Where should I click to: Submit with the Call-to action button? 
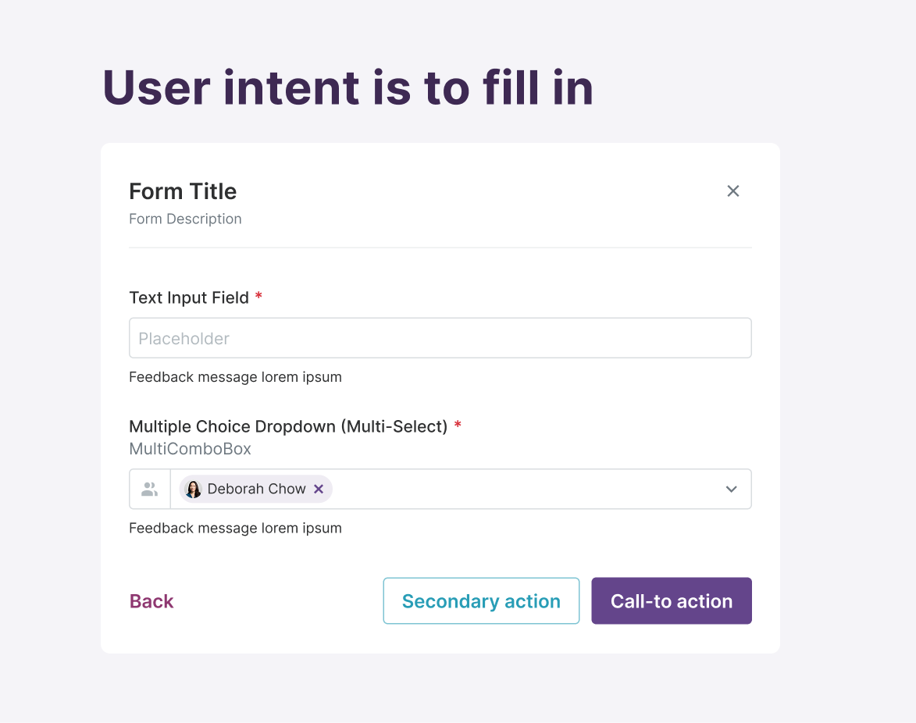(672, 601)
